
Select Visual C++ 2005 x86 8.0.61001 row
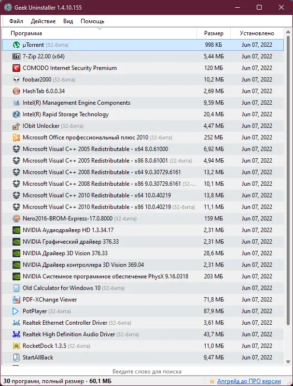[143, 161]
